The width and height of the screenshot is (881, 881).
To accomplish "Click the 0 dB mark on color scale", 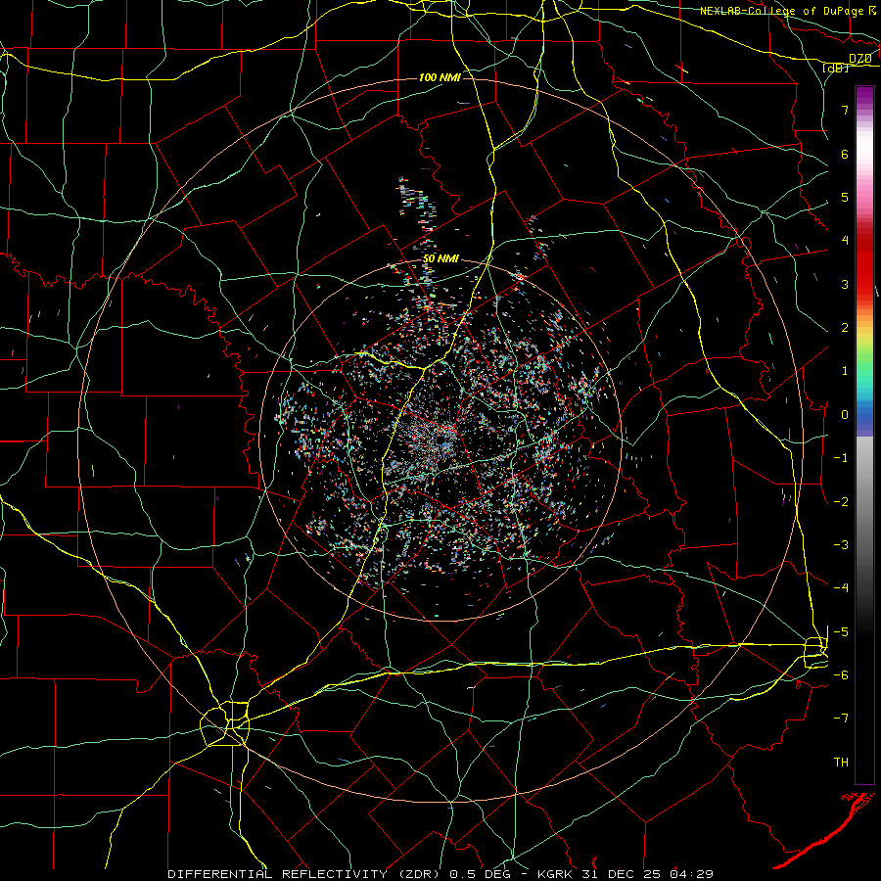I will click(x=845, y=415).
